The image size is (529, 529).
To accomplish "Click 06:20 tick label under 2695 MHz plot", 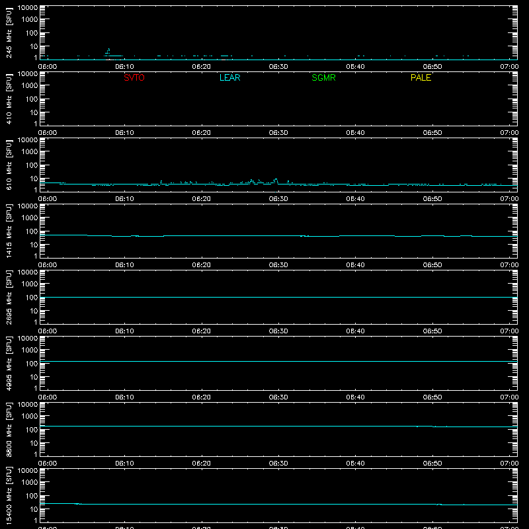I will pos(202,331).
